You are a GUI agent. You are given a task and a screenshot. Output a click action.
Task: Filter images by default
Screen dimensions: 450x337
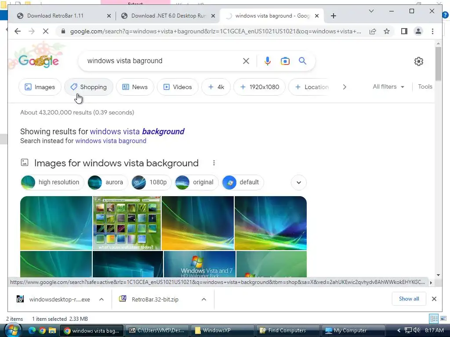pyautogui.click(x=243, y=182)
